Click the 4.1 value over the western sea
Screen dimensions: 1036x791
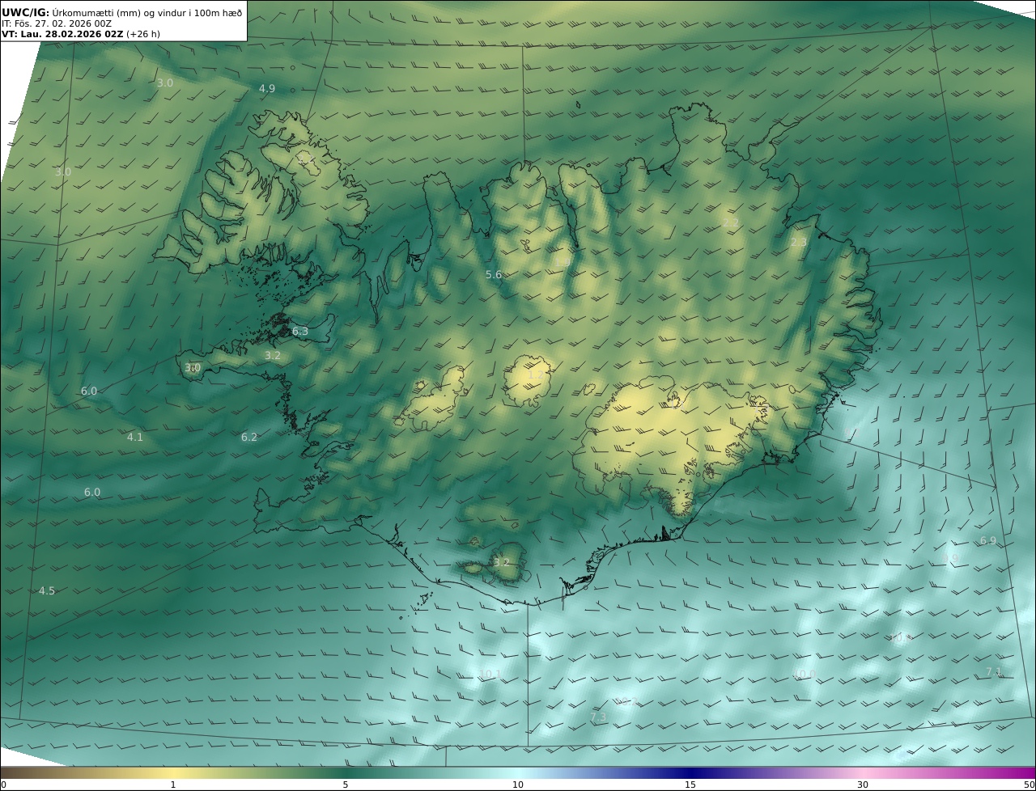click(x=135, y=438)
